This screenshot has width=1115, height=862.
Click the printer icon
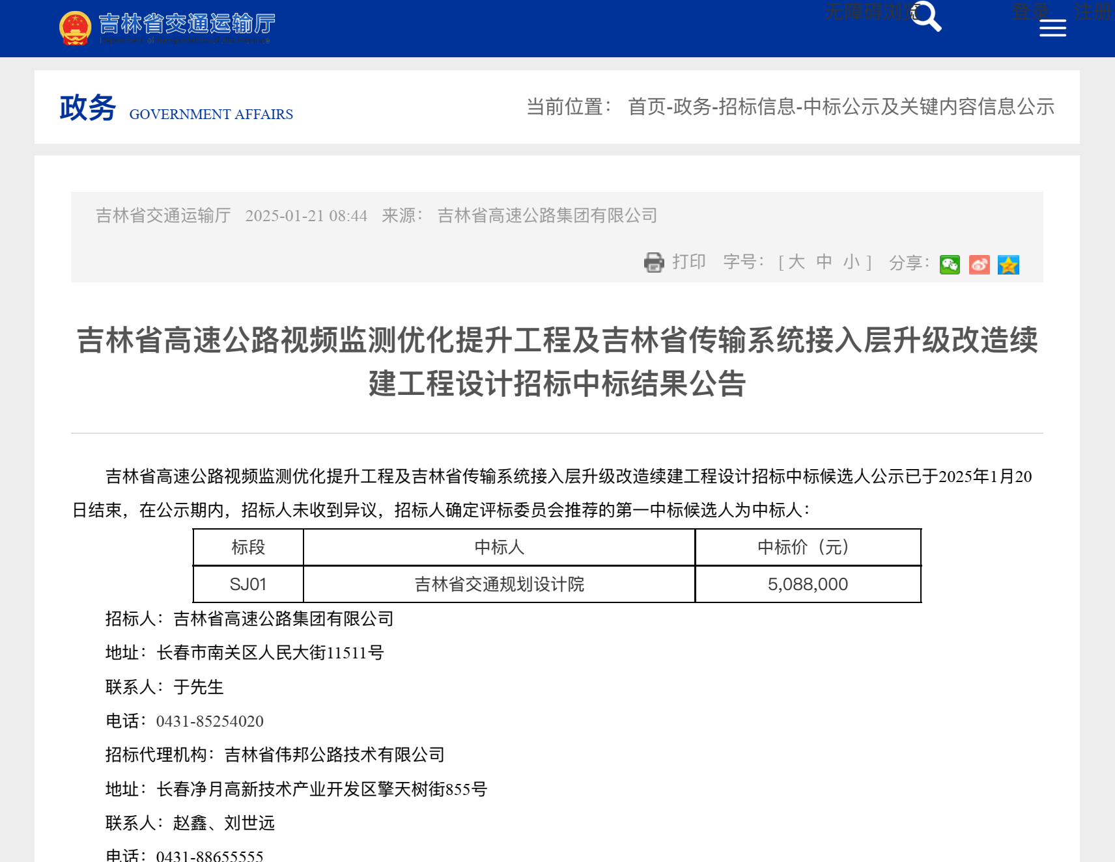[x=654, y=262]
